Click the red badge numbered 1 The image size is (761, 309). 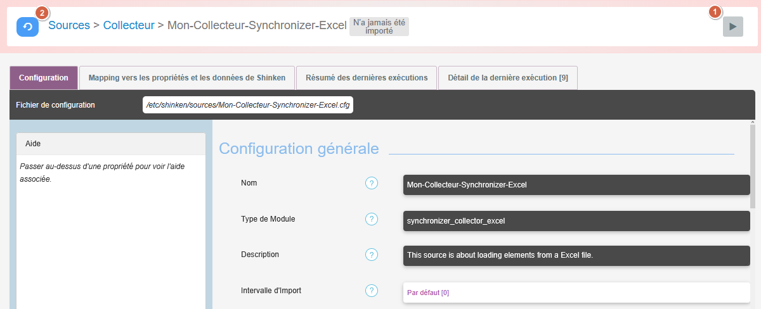(715, 11)
